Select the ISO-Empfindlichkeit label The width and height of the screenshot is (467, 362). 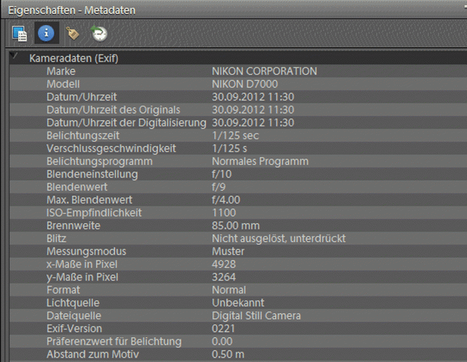point(94,213)
